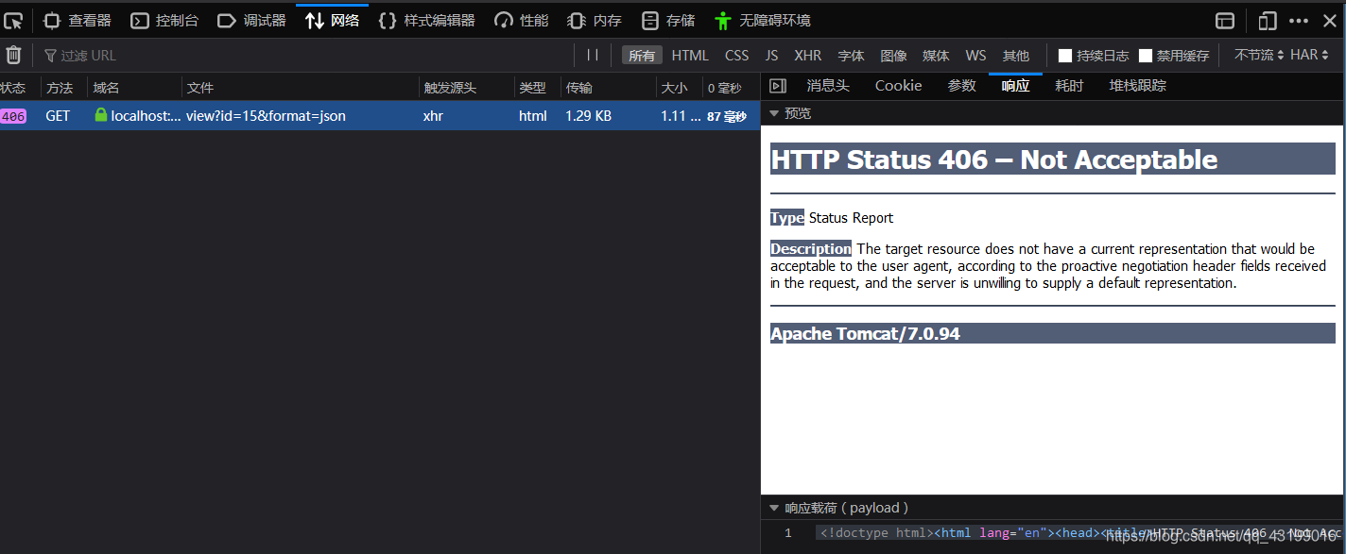The height and width of the screenshot is (554, 1346).
Task: Filter requests by XHR
Action: coord(808,56)
